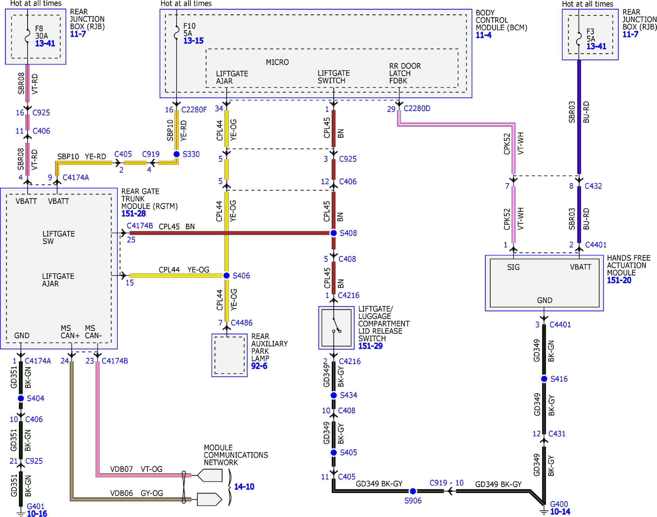Select the 'LIFTGATE SW' label in the RGTM

pos(59,238)
